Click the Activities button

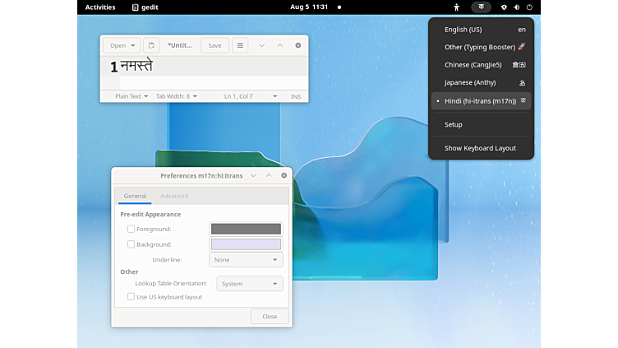[x=100, y=7]
